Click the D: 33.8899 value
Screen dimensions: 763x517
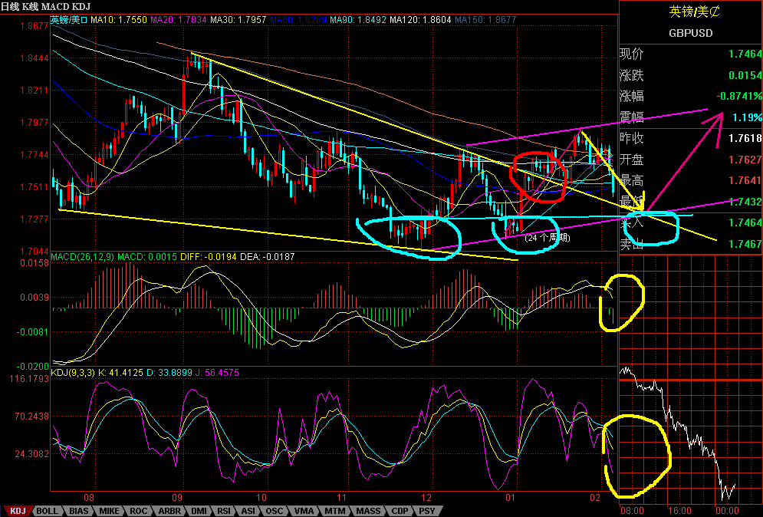(169, 373)
